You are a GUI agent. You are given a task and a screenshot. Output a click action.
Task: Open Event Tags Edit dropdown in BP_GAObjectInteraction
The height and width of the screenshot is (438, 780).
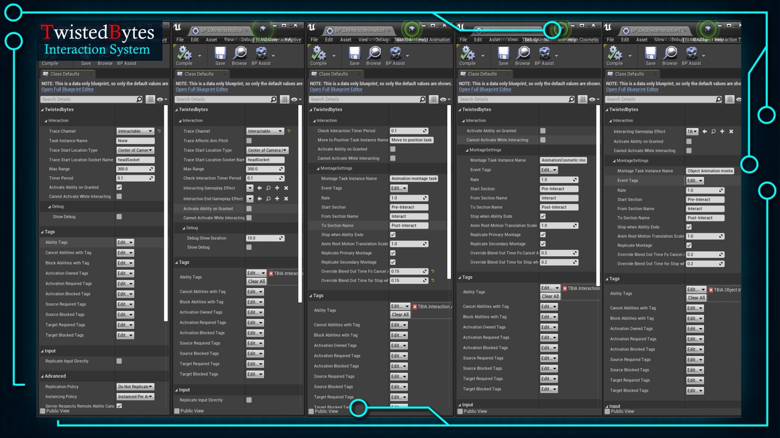click(695, 181)
